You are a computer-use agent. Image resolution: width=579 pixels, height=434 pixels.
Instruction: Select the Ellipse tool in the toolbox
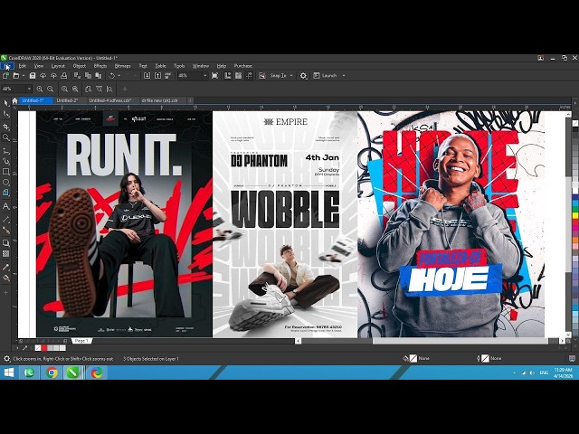click(x=6, y=183)
